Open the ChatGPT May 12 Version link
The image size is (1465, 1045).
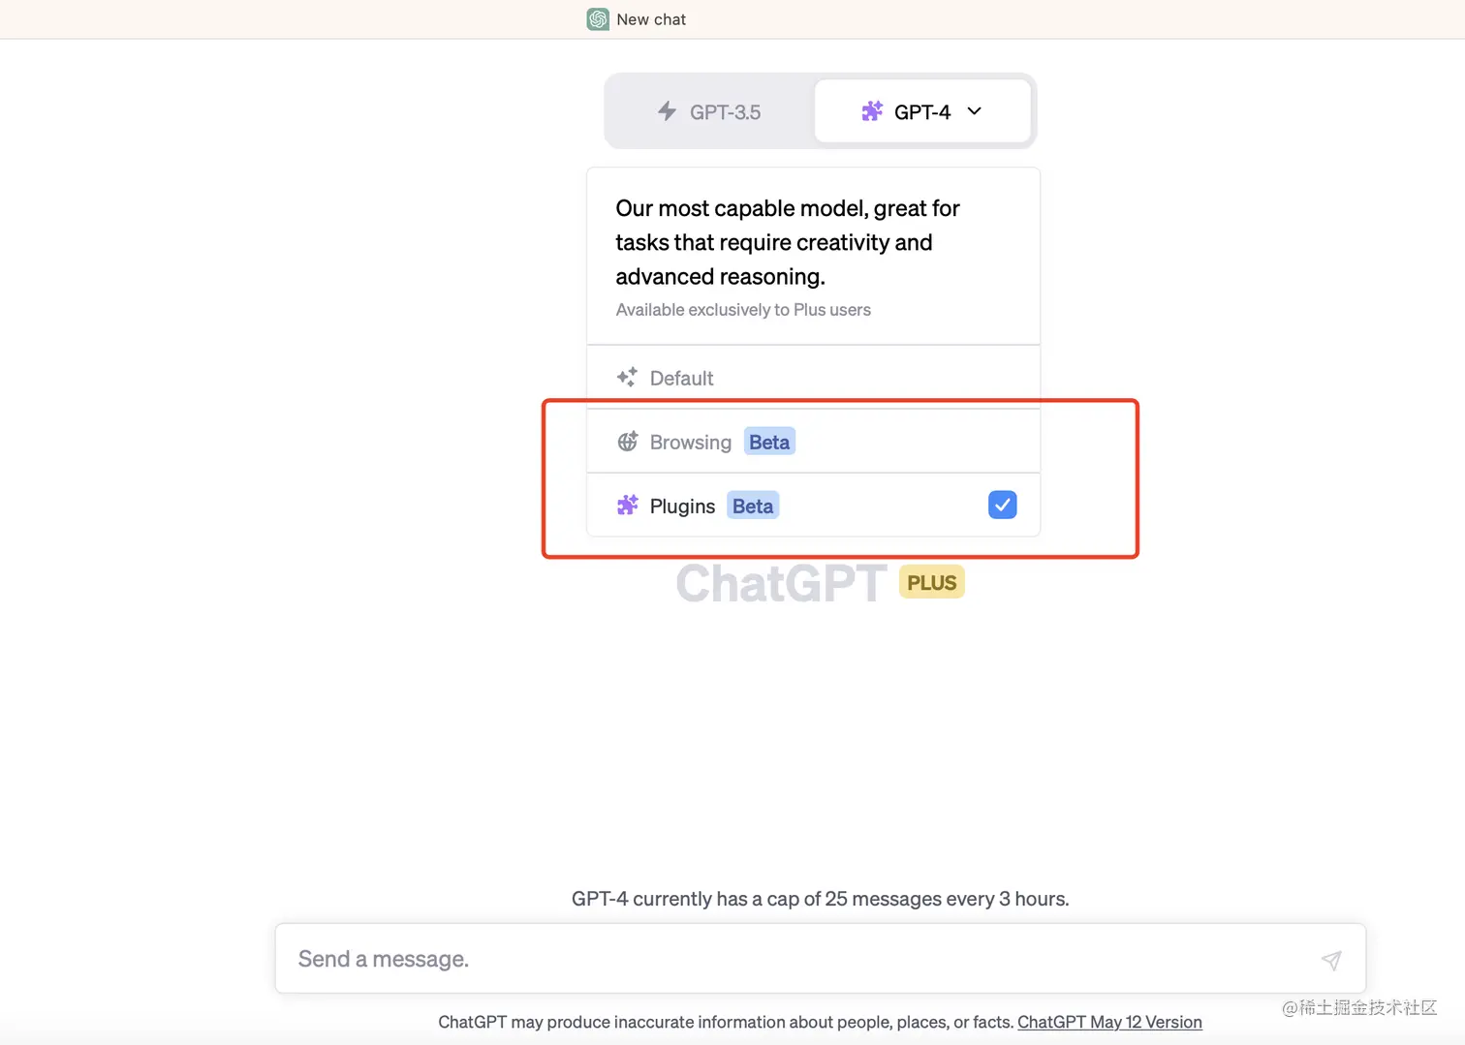tap(1109, 1022)
